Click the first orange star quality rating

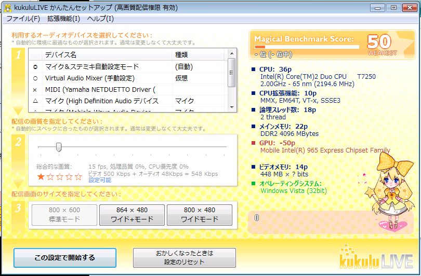coord(41,177)
